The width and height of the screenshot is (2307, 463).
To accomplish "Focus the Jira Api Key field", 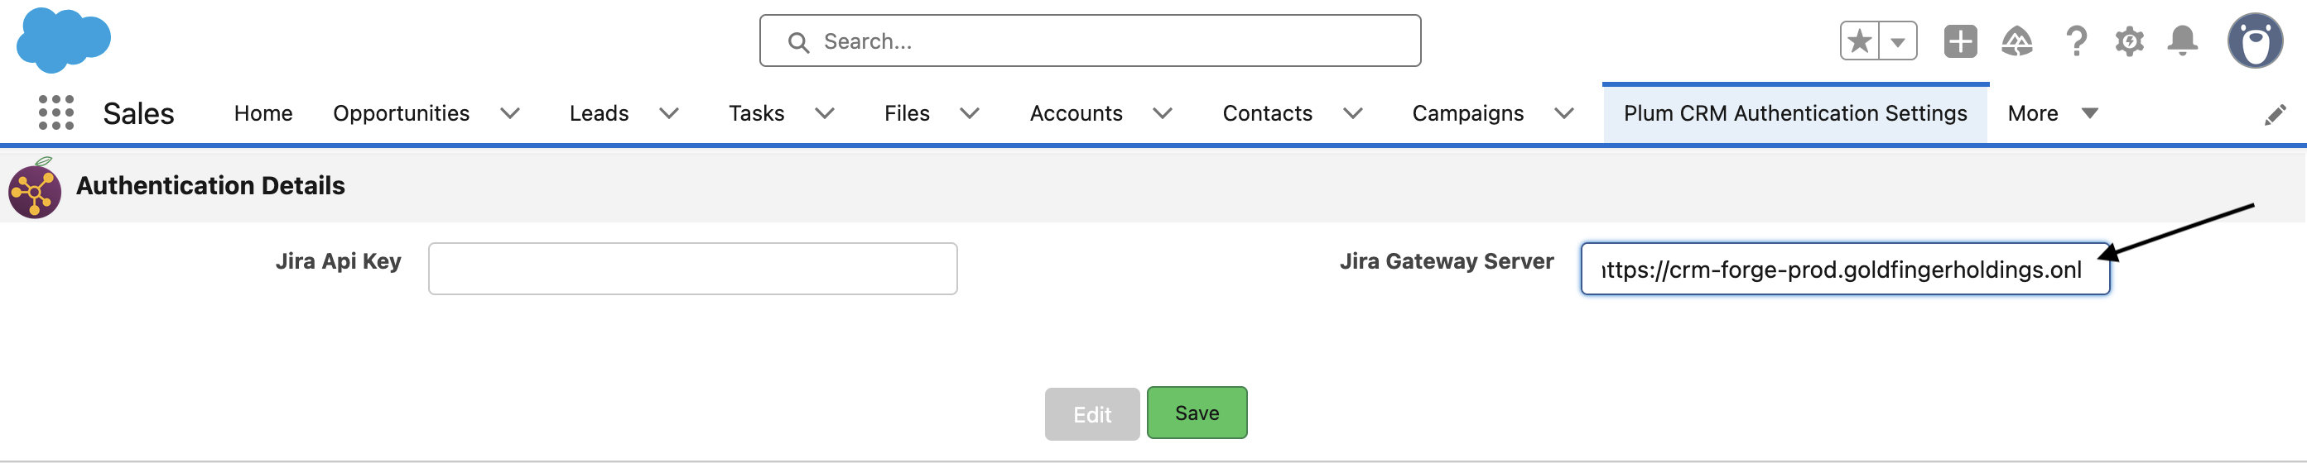I will click(x=692, y=268).
